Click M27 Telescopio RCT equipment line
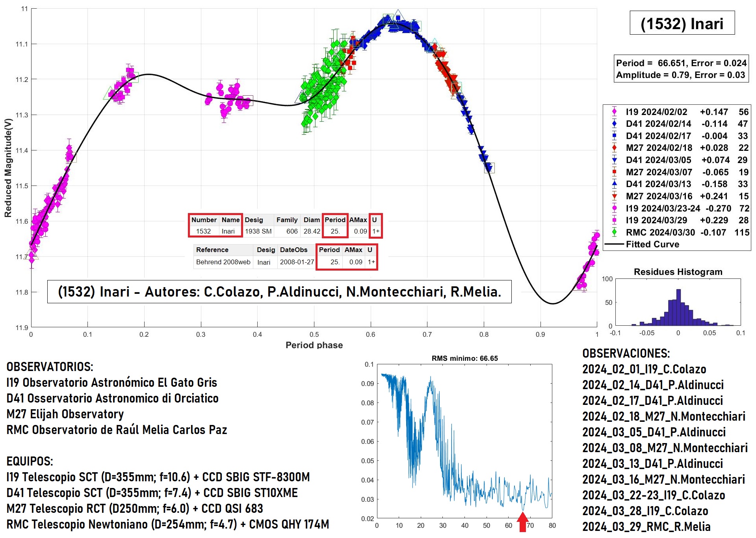The height and width of the screenshot is (538, 756). pos(135,508)
